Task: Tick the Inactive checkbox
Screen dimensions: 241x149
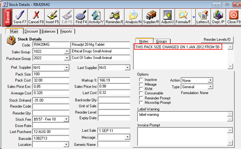Action: tap(141, 80)
